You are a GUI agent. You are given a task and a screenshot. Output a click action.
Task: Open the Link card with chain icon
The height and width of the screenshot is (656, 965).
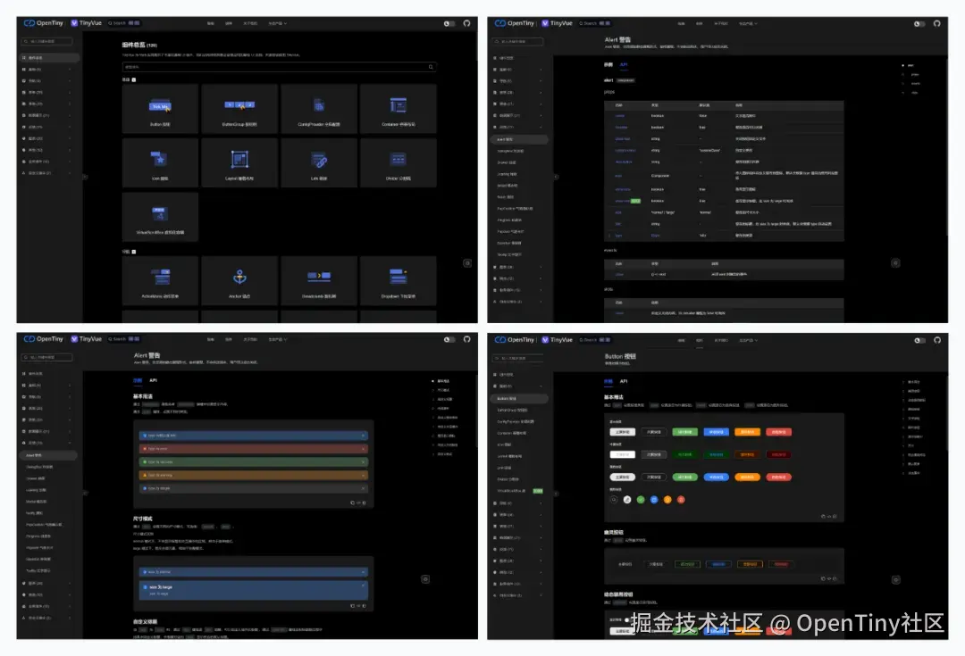(x=319, y=163)
